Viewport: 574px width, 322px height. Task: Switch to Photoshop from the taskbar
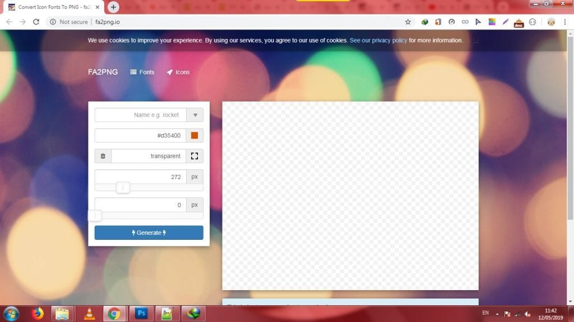pos(141,314)
